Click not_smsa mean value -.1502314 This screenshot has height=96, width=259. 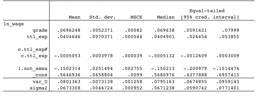pos(67,69)
